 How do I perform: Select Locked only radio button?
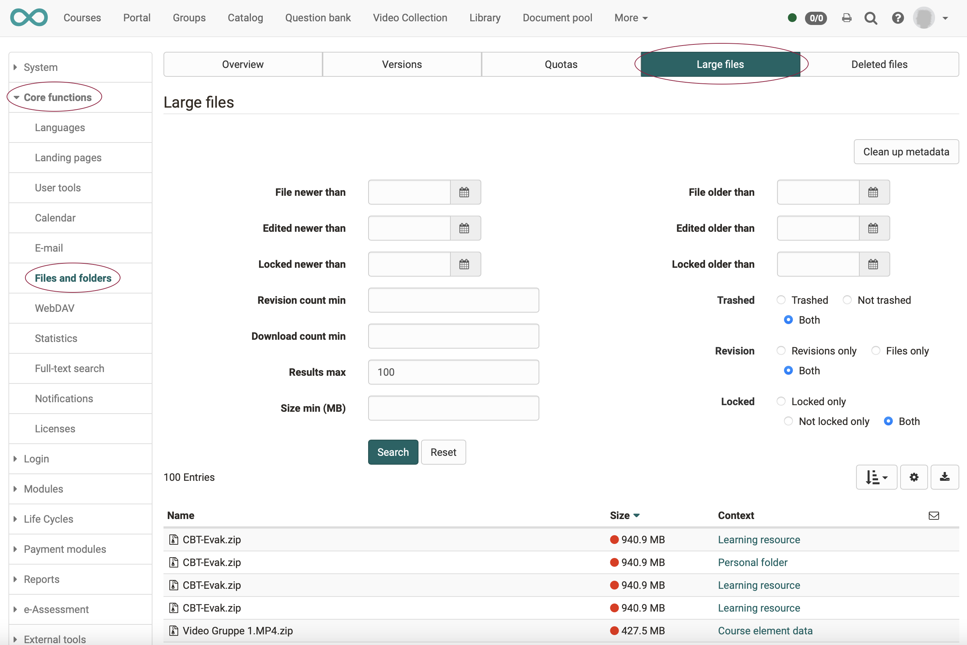pos(781,401)
